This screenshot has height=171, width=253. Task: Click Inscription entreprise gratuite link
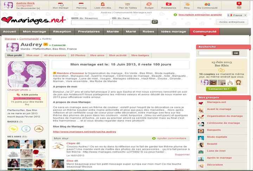point(200,15)
